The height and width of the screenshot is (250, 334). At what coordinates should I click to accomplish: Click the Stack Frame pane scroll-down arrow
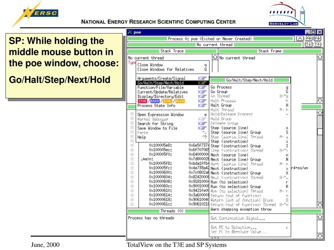pyautogui.click(x=320, y=101)
